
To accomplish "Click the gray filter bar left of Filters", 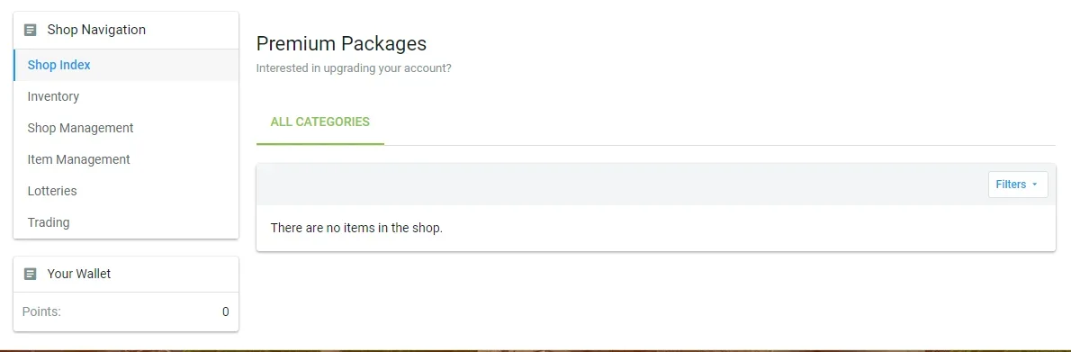I will pyautogui.click(x=622, y=185).
